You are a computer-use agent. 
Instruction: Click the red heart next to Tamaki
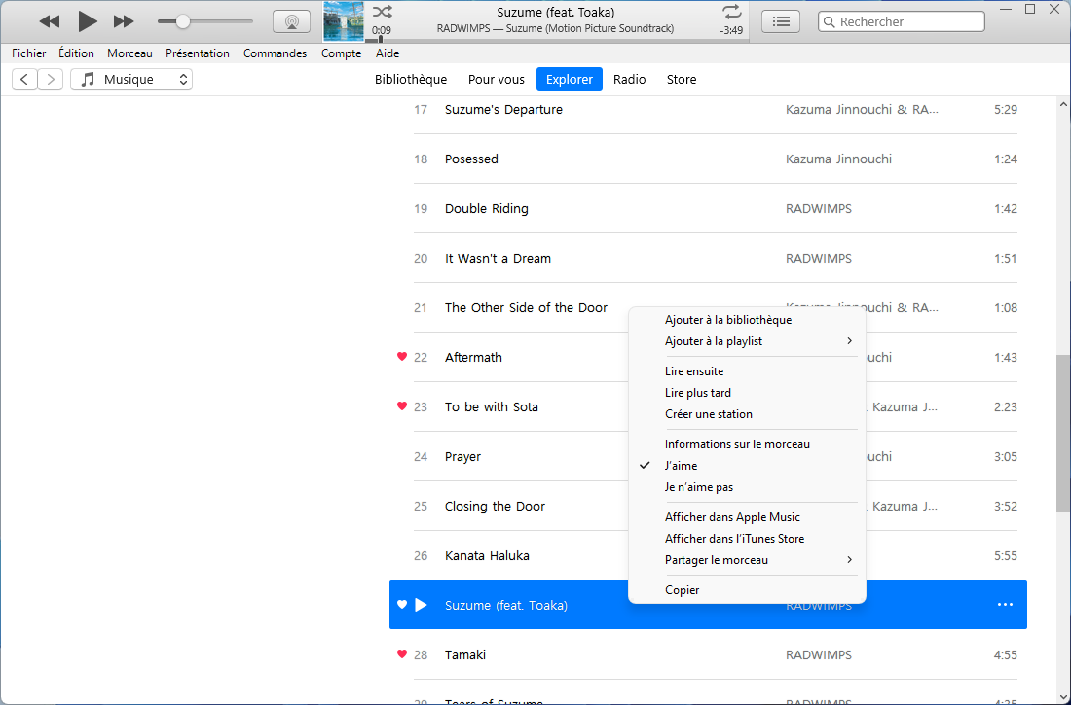(401, 653)
